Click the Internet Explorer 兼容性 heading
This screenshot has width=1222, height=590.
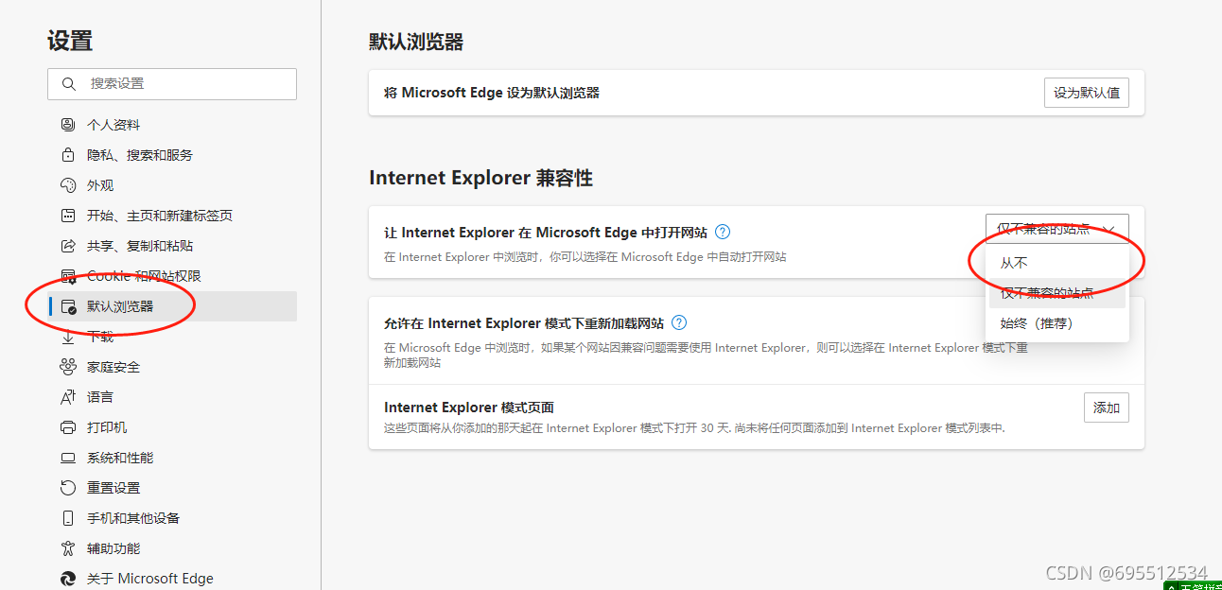click(480, 179)
